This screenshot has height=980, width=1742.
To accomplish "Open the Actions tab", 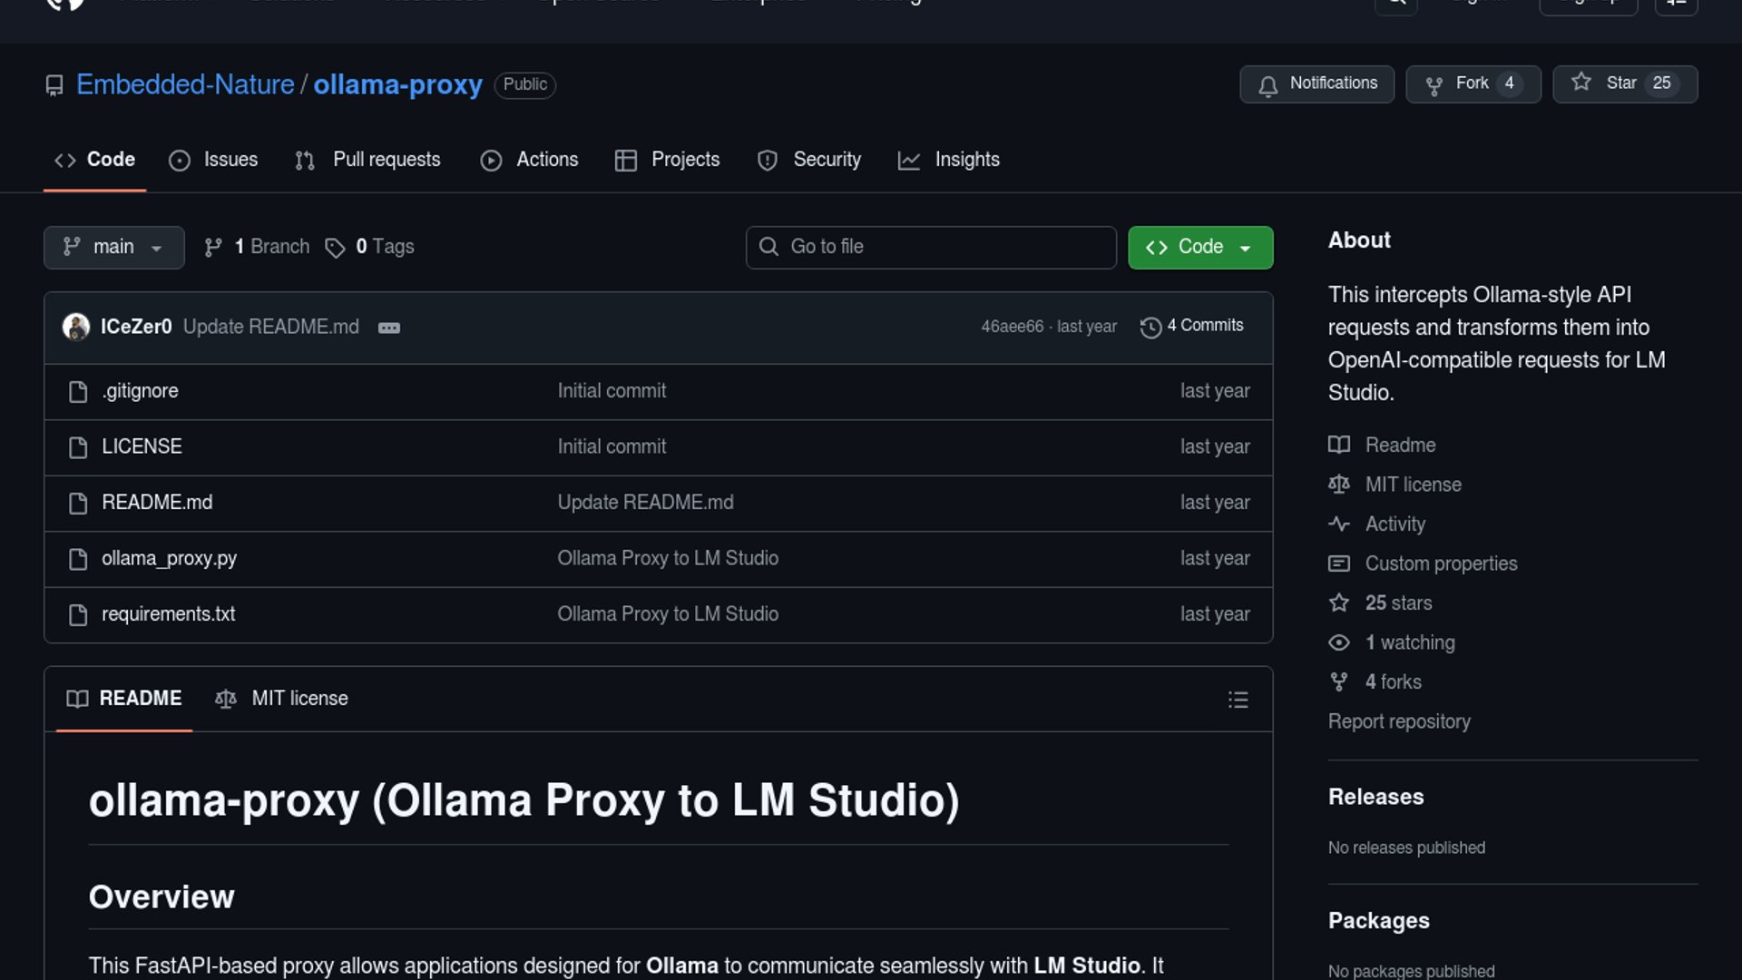I will [x=529, y=160].
